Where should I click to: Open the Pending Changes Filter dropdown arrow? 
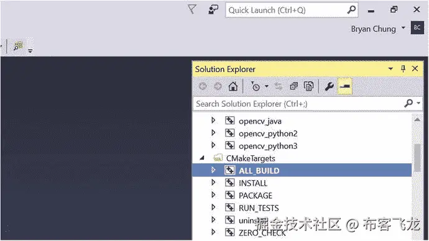[267, 86]
